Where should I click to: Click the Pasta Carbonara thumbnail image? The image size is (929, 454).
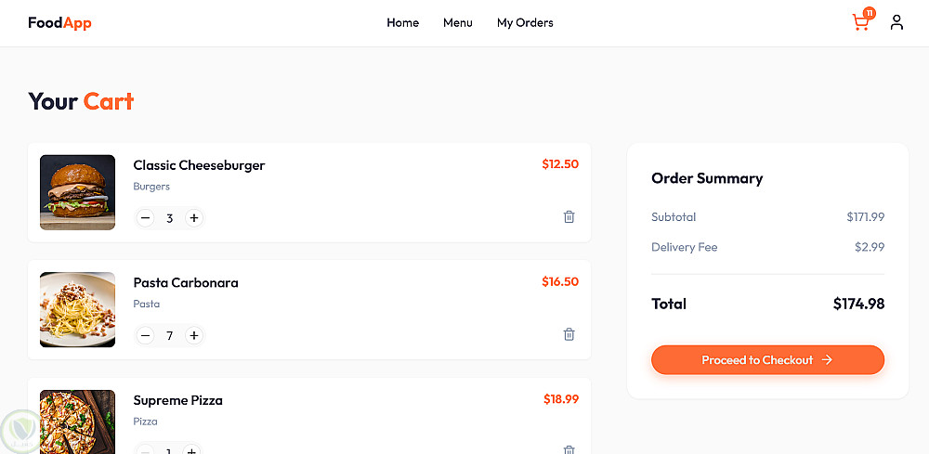click(77, 309)
